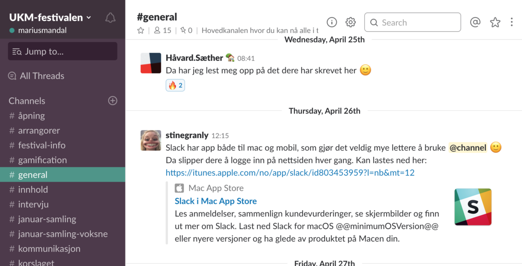522x266 pixels.
Task: Click the Slack app logo thumbnail
Action: [473, 207]
